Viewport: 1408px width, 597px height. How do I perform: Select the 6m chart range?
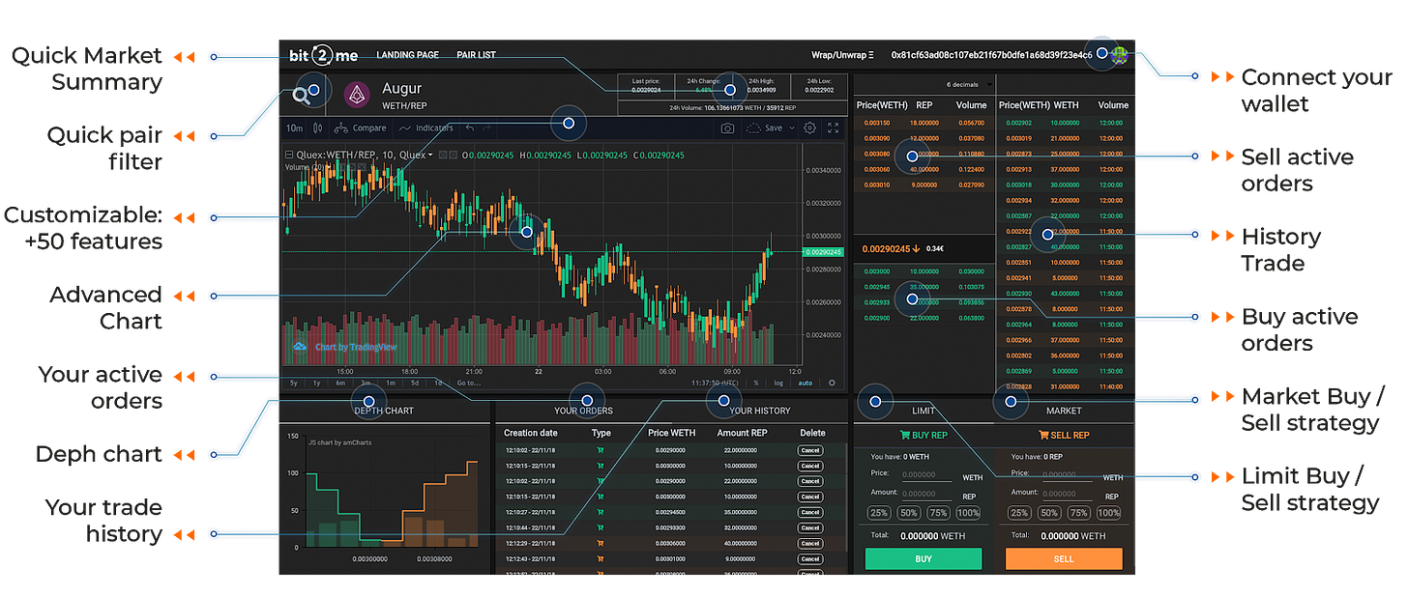340,383
